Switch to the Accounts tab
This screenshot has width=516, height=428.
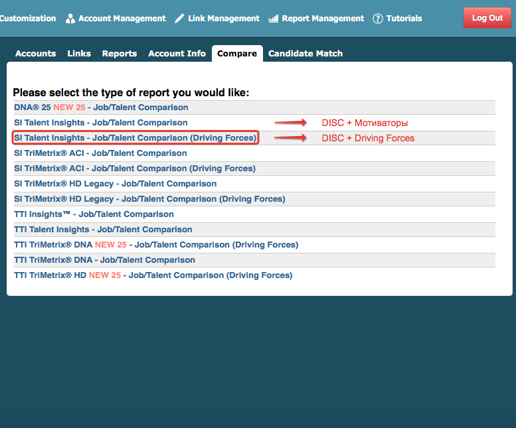(36, 54)
